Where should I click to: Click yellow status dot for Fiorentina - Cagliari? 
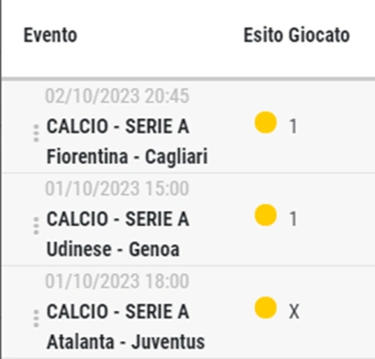pyautogui.click(x=266, y=122)
